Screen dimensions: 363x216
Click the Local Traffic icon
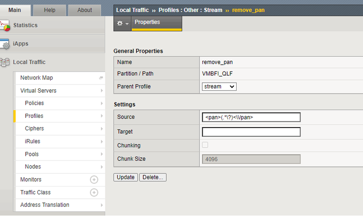pos(5,62)
